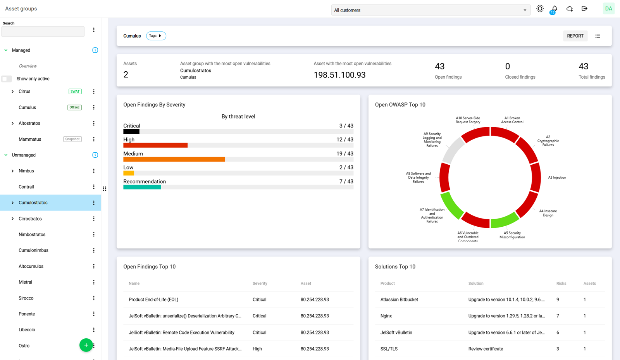Open the All customers dropdown

click(431, 10)
